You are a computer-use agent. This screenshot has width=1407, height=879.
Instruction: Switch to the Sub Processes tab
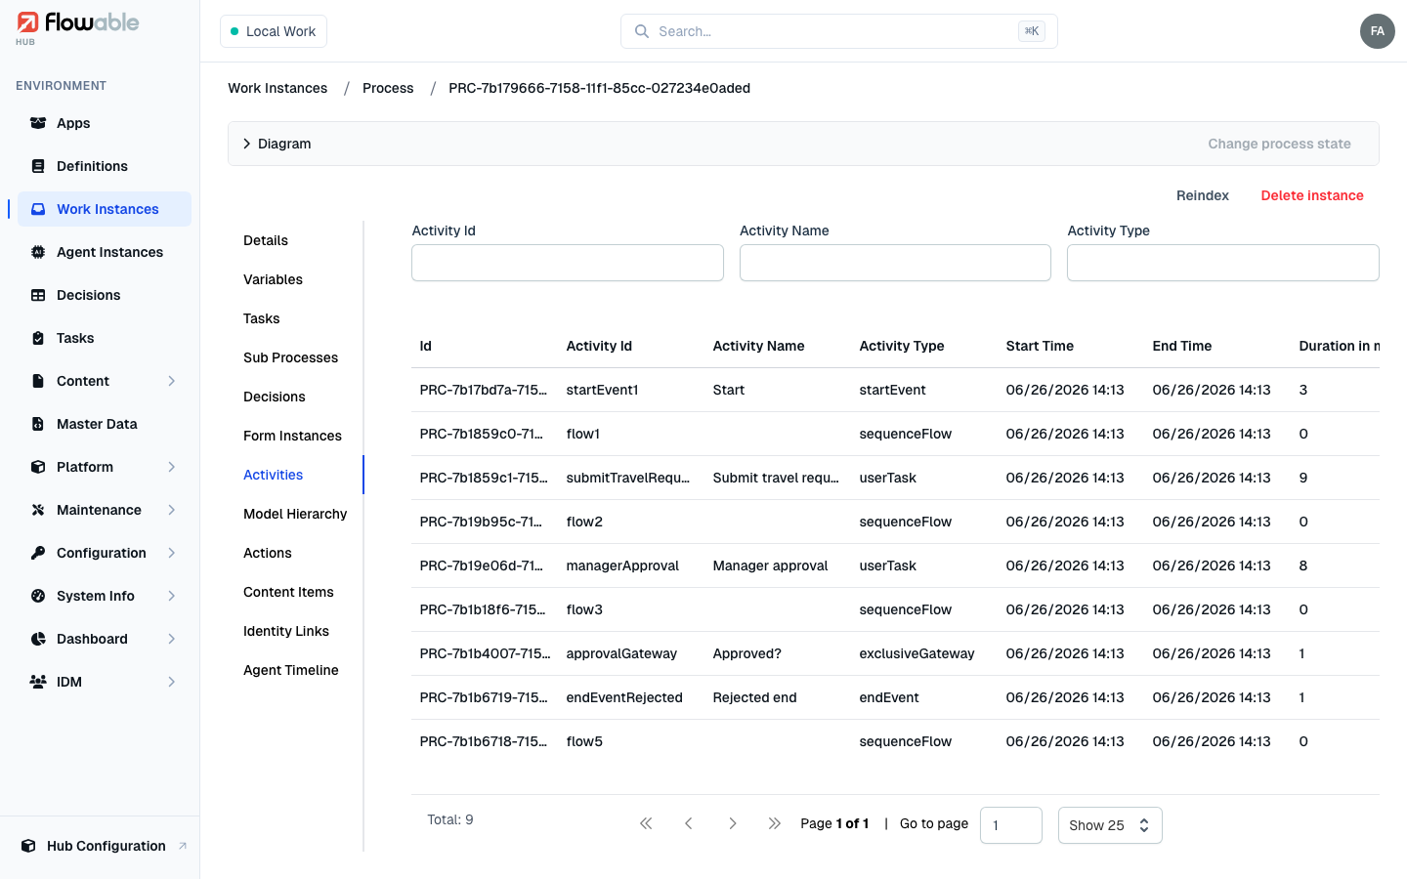coord(290,357)
